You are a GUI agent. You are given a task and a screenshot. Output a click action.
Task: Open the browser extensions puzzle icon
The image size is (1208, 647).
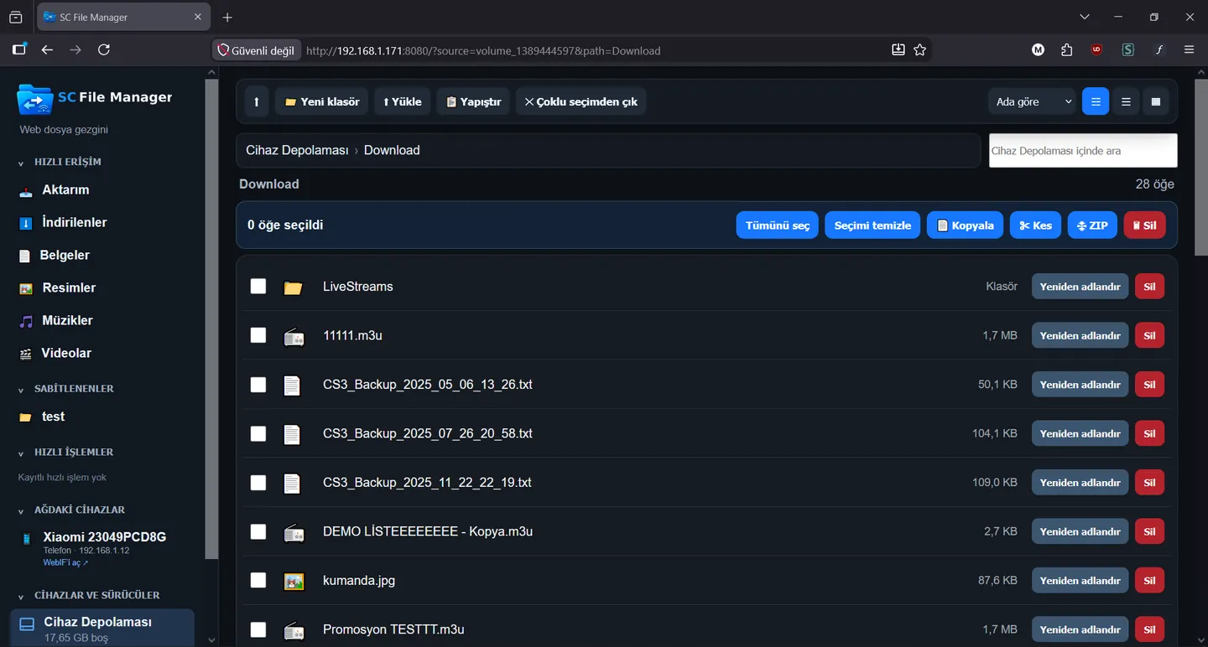(x=1066, y=50)
